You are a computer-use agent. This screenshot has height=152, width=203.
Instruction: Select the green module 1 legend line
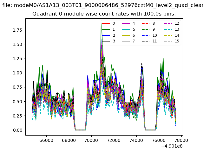tap(106, 29)
